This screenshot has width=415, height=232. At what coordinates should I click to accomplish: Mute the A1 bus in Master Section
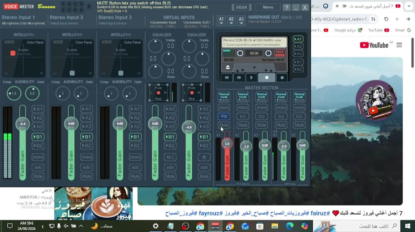(x=224, y=125)
